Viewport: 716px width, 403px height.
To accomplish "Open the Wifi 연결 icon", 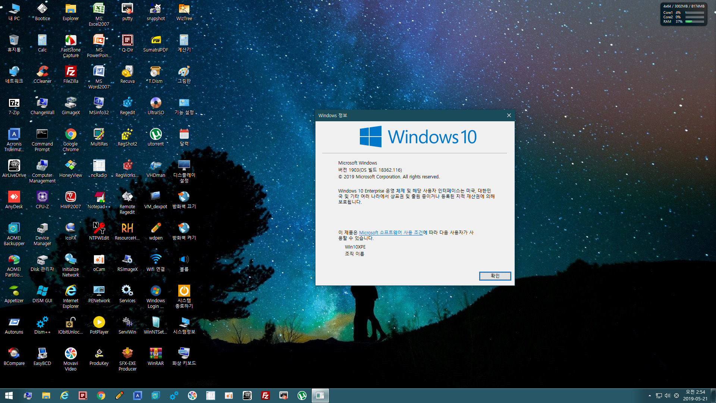I will click(156, 263).
